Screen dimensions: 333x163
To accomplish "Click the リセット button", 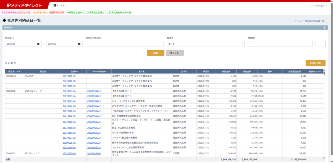I will pos(175,53).
